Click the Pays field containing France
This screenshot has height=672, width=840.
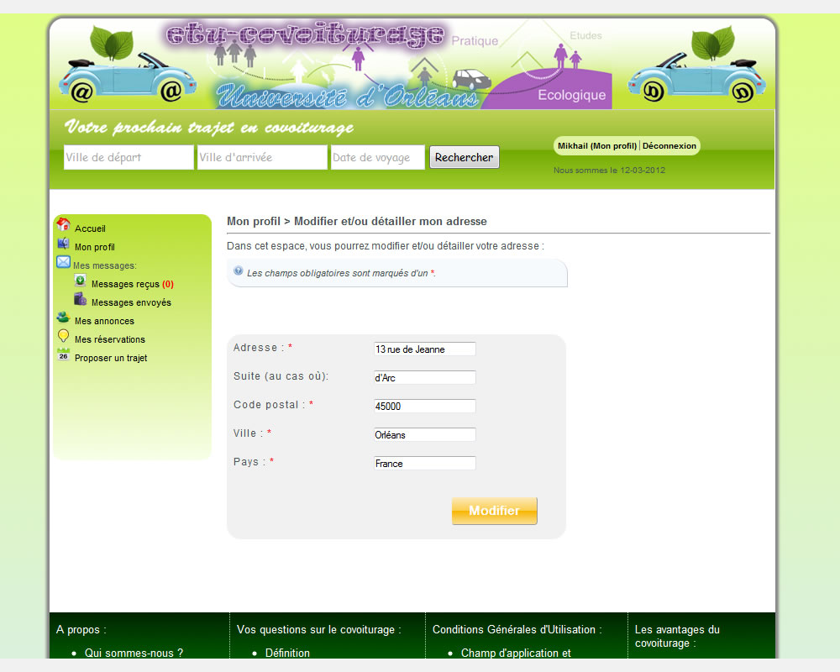[x=424, y=463]
